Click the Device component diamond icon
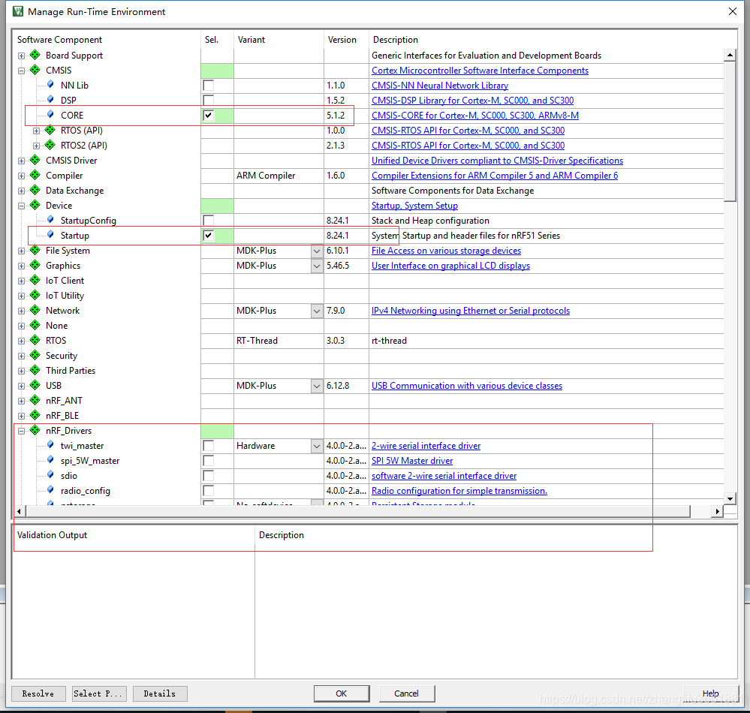This screenshot has height=713, width=750. [35, 205]
